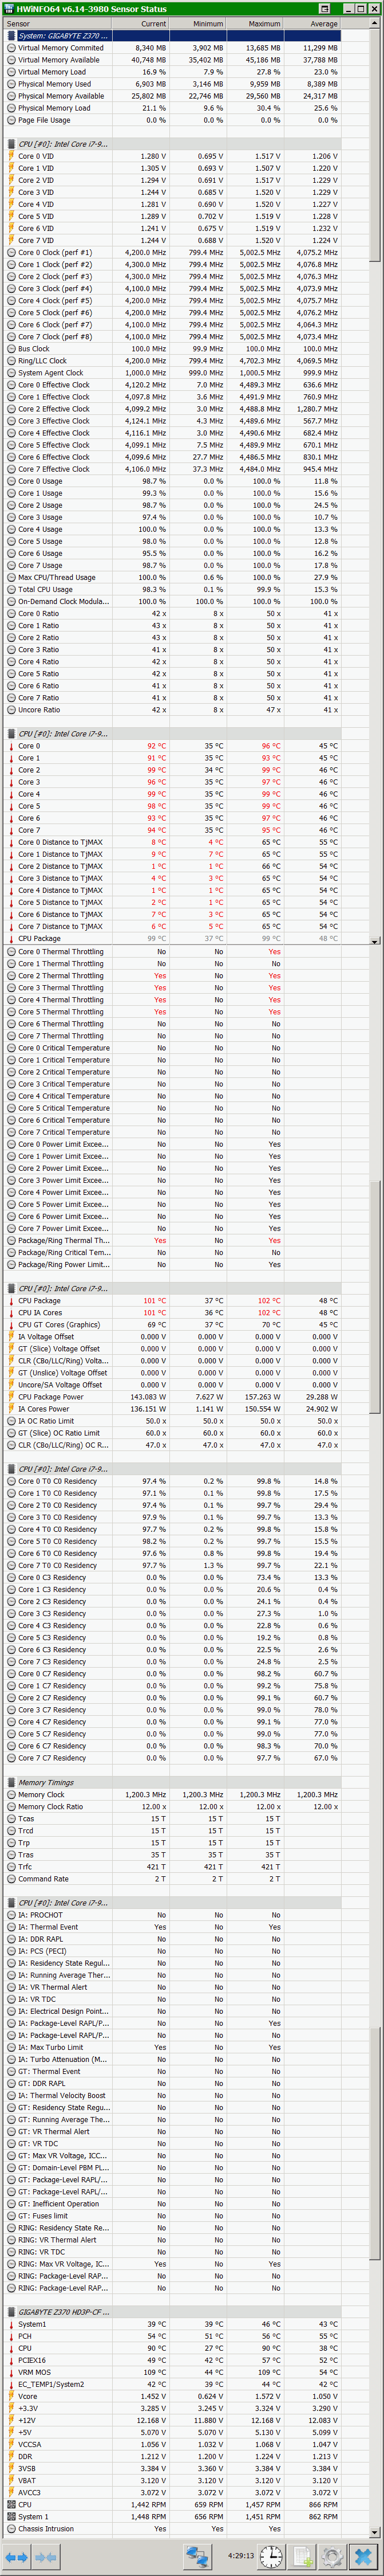Click the VRM MOS temperature icon

(11, 2372)
